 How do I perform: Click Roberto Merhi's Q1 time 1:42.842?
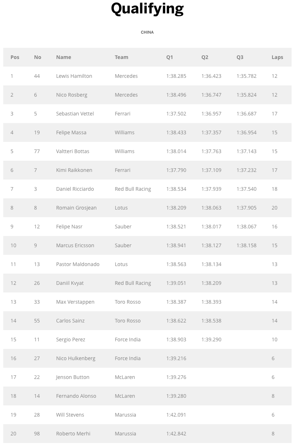176,434
